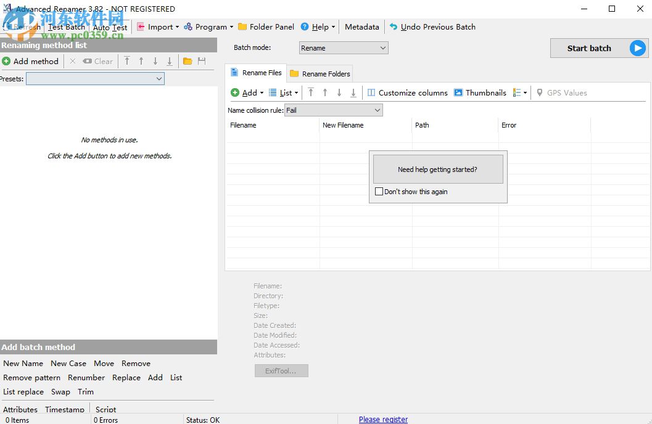Click the Metadata toolbar button
The height and width of the screenshot is (424, 652).
pyautogui.click(x=361, y=26)
